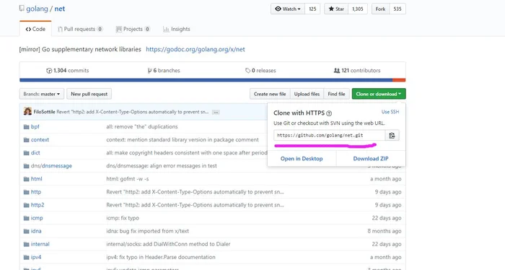
Task: View the 125 watchers count
Action: (x=312, y=9)
